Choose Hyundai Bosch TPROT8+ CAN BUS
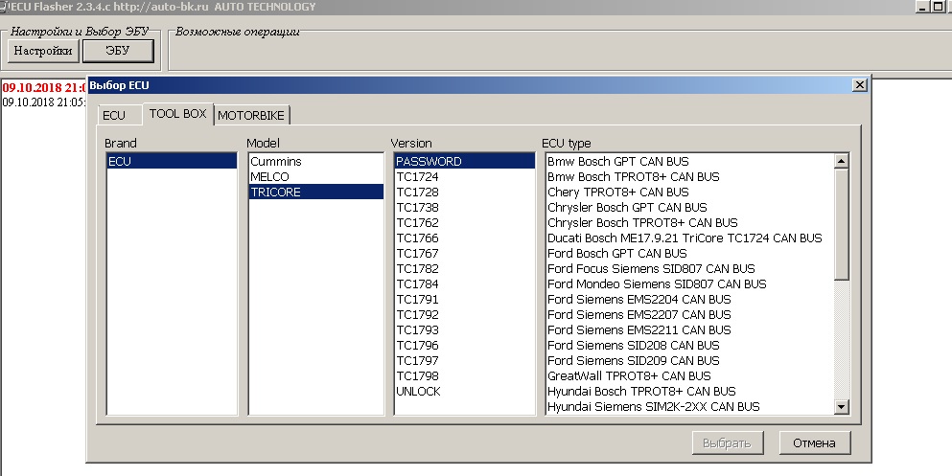This screenshot has width=952, height=476. [x=689, y=391]
